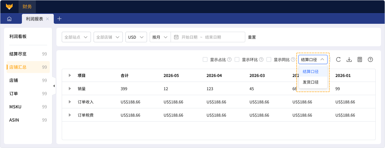Click the 2026-04 column header

(x=214, y=75)
